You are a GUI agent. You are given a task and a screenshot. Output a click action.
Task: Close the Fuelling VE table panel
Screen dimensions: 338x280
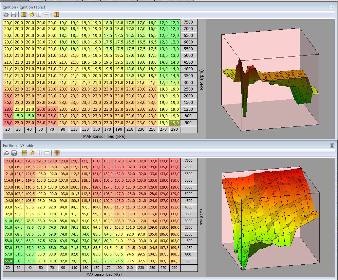[x=332, y=145]
